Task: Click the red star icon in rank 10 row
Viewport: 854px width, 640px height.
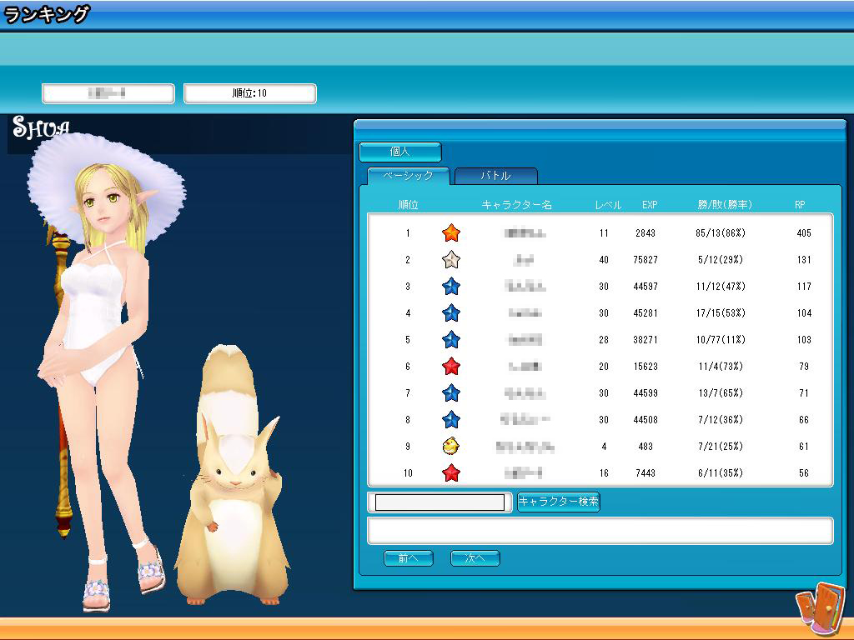Action: pyautogui.click(x=451, y=473)
